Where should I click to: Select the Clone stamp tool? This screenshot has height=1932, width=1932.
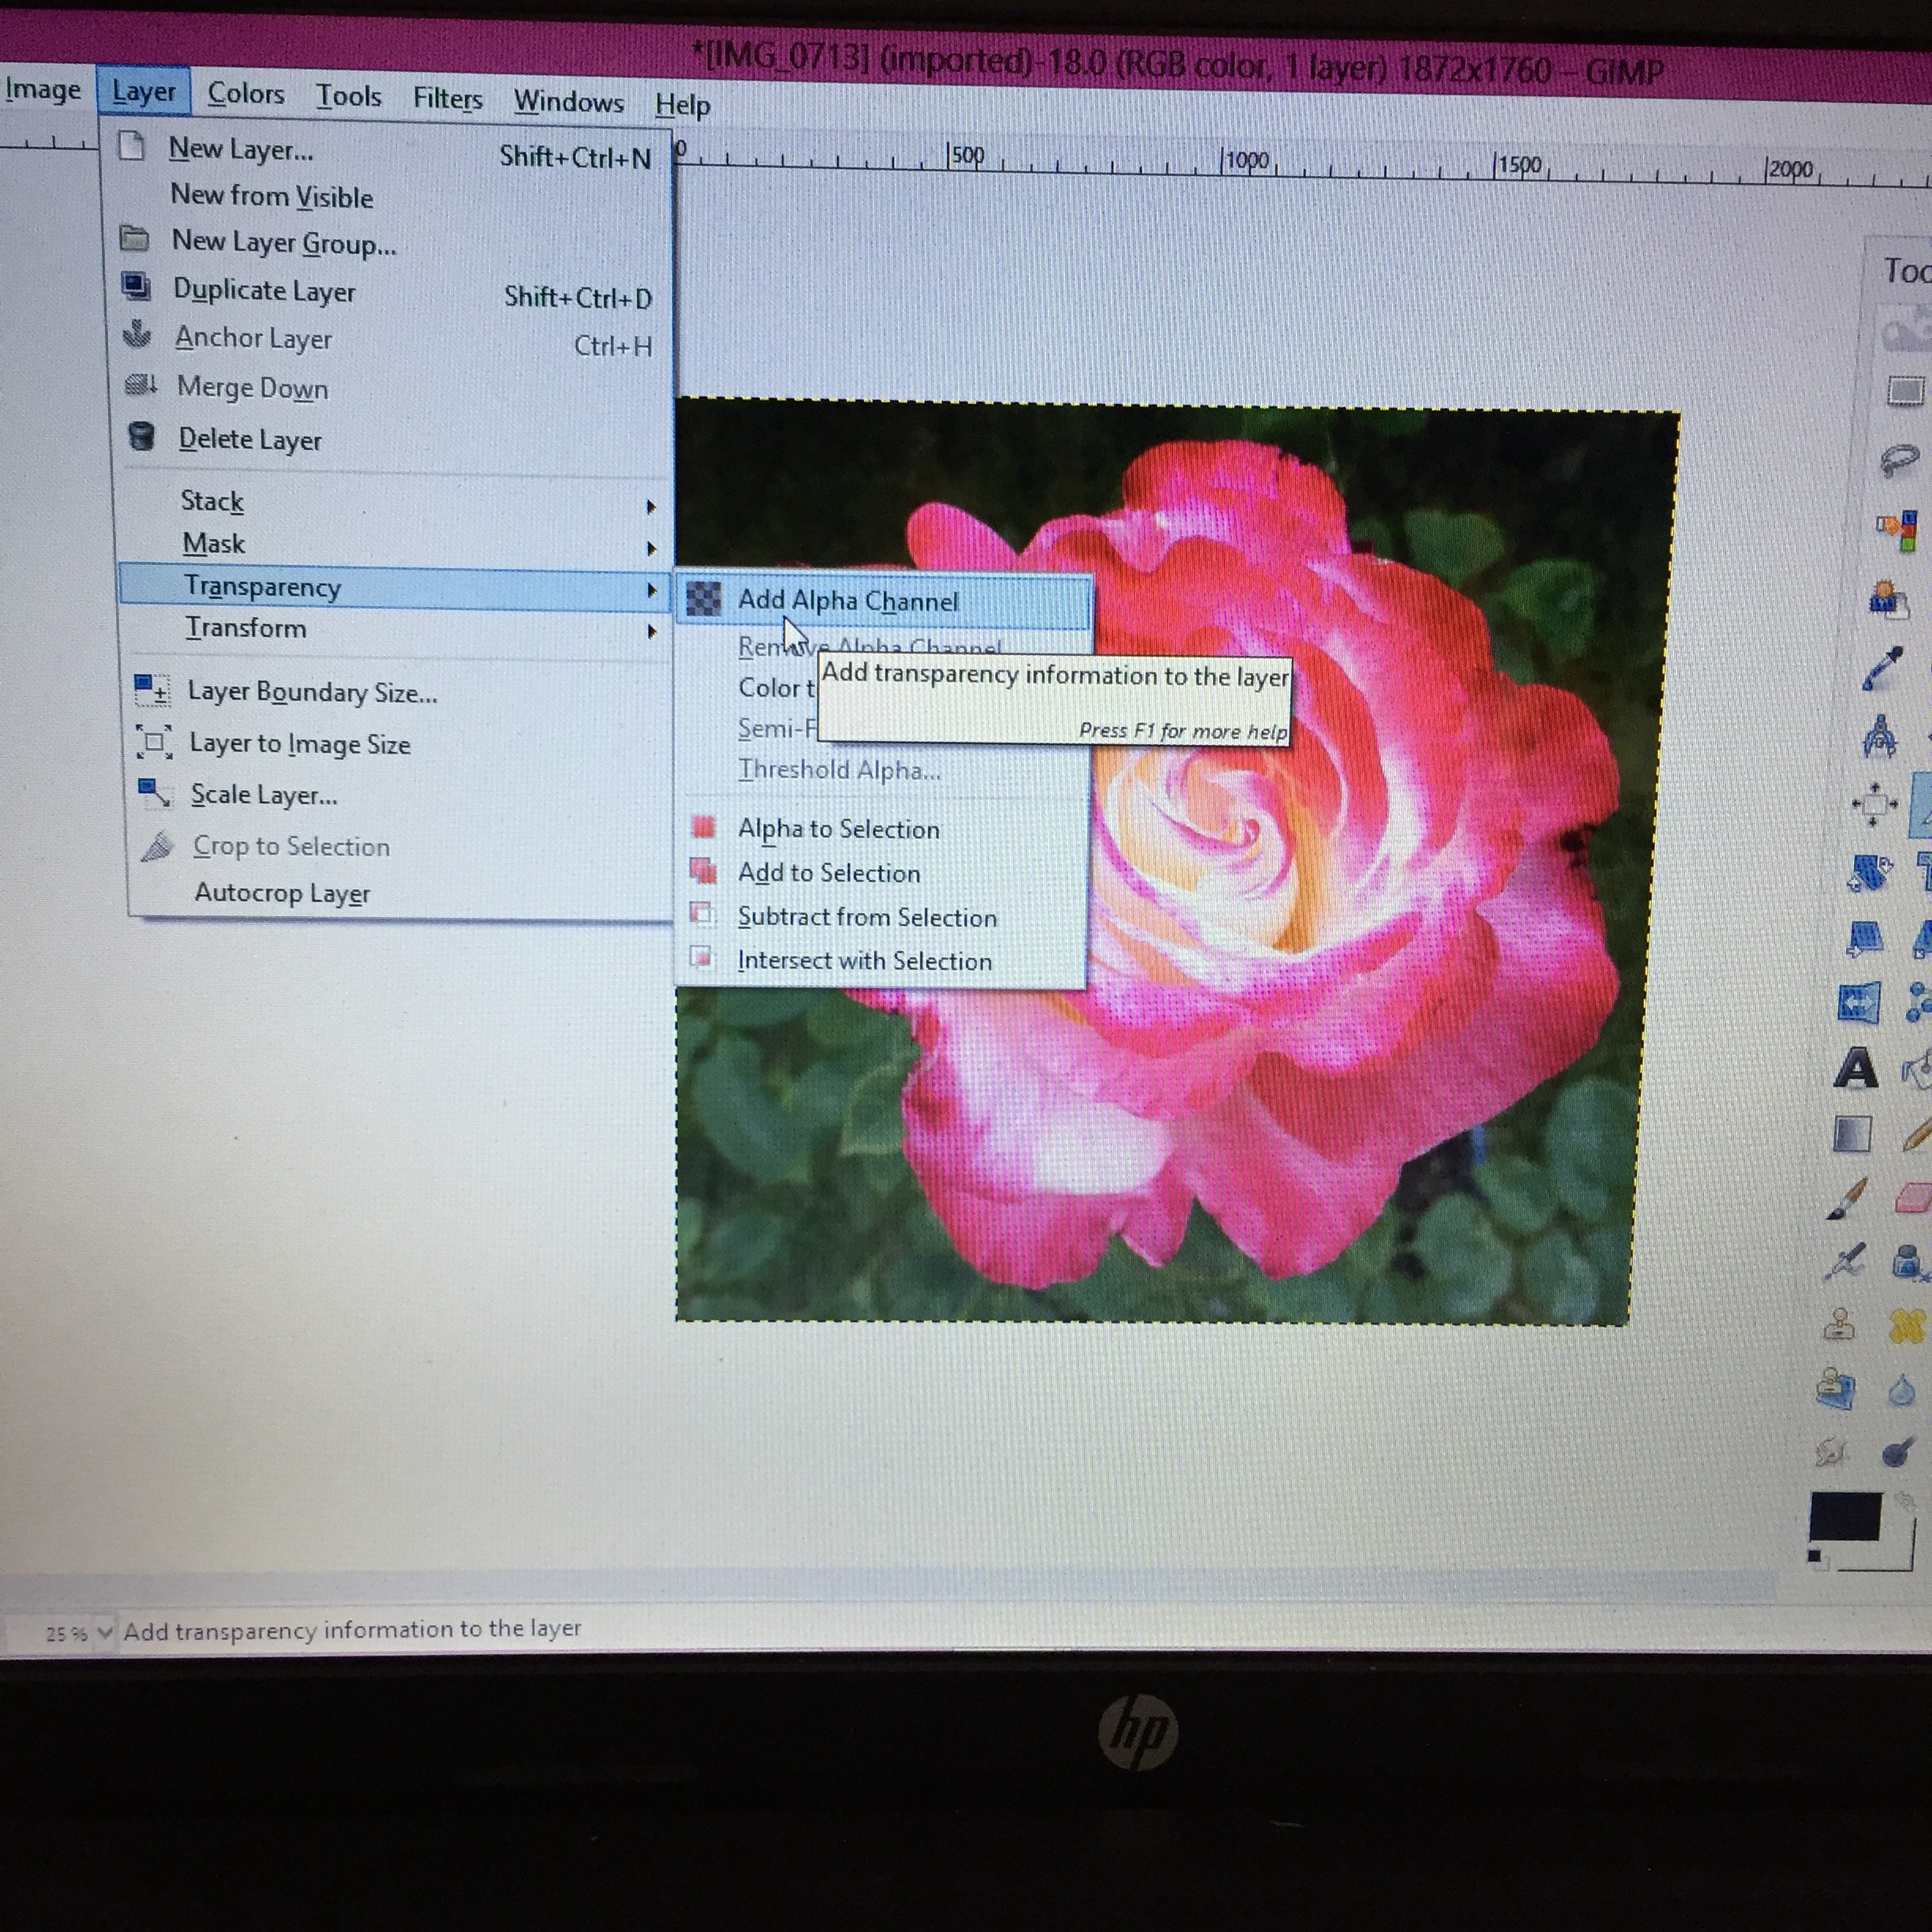pyautogui.click(x=1839, y=1324)
